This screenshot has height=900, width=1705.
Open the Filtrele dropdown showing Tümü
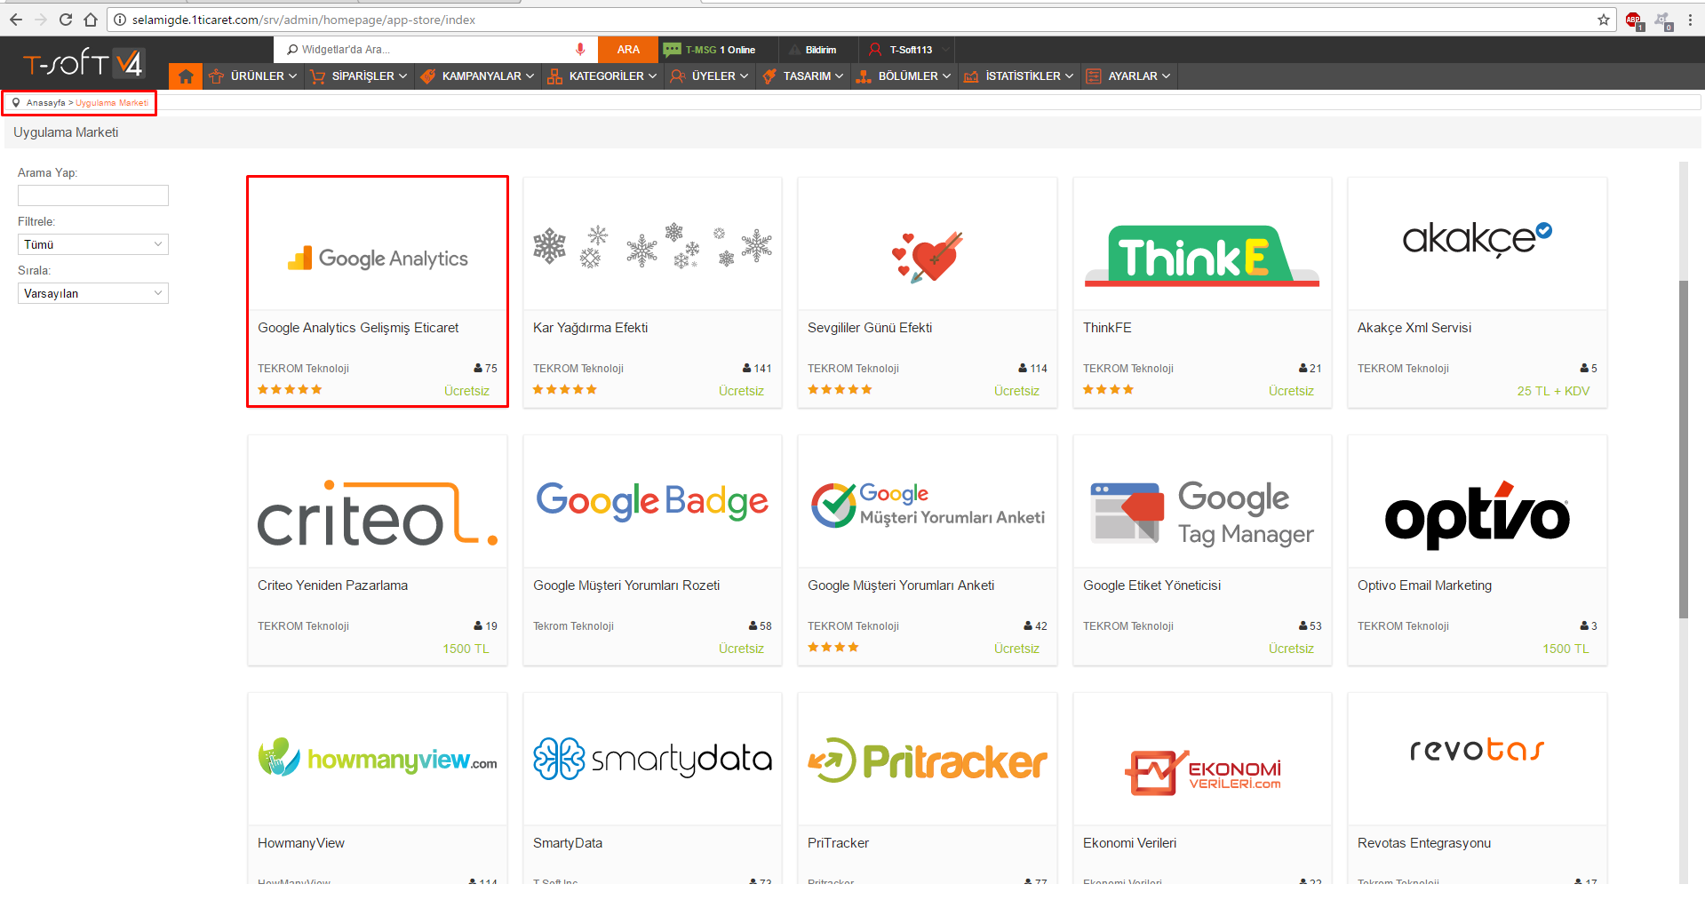(x=93, y=244)
